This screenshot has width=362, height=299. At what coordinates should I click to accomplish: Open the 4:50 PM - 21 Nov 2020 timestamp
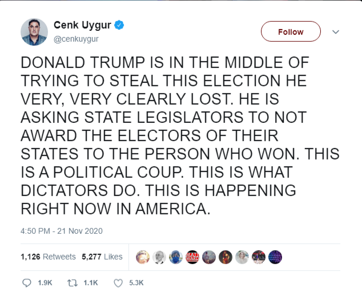pyautogui.click(x=61, y=232)
